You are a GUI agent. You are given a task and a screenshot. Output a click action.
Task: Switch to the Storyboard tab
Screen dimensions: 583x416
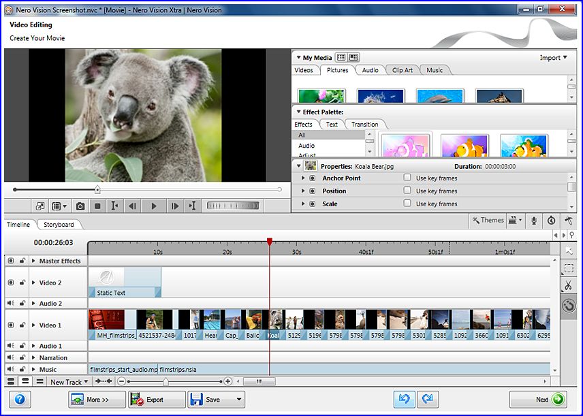coord(59,224)
